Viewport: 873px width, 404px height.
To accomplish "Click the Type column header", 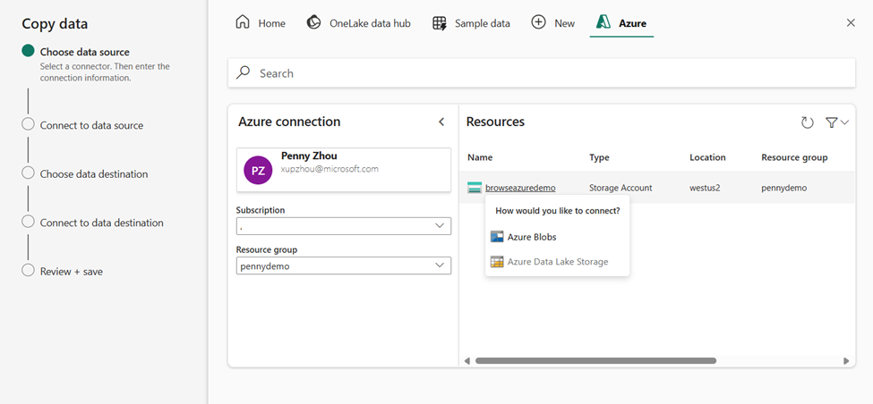I will point(599,157).
